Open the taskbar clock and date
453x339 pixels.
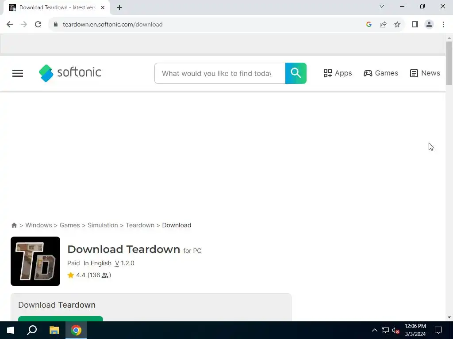point(415,330)
